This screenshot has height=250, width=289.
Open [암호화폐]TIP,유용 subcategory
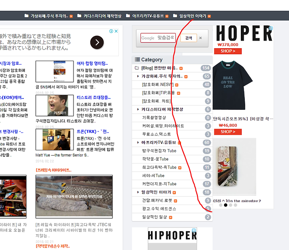[158, 93]
